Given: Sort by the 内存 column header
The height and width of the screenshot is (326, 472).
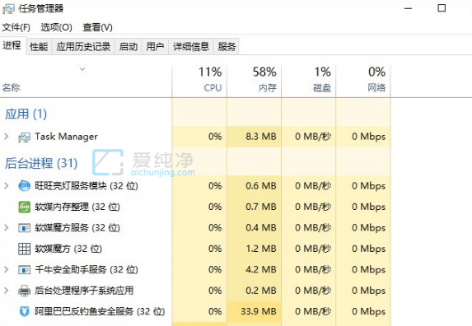Looking at the screenshot, I should pos(254,80).
